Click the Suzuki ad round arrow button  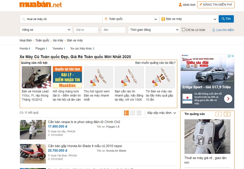[x=228, y=99]
